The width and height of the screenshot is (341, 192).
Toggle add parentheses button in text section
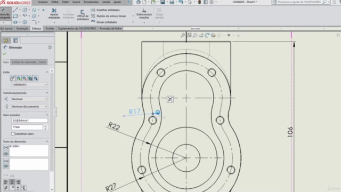click(x=6, y=147)
